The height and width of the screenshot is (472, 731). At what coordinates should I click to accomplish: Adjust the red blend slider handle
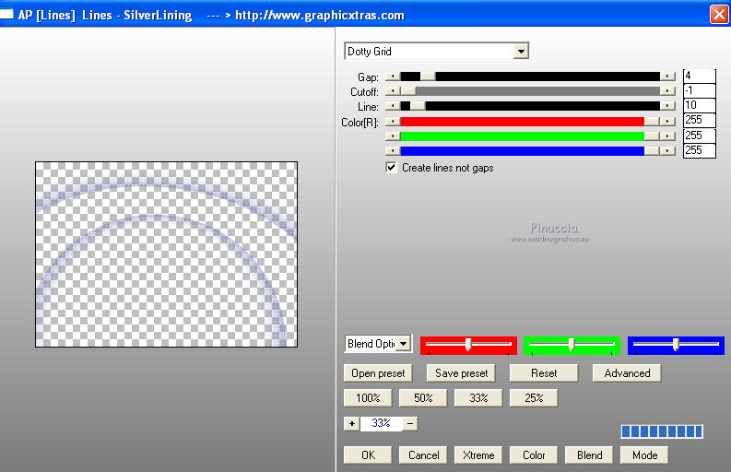(x=468, y=345)
